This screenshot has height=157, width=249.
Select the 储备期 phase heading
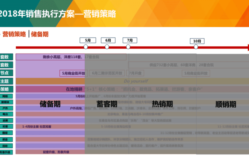[x=50, y=104]
